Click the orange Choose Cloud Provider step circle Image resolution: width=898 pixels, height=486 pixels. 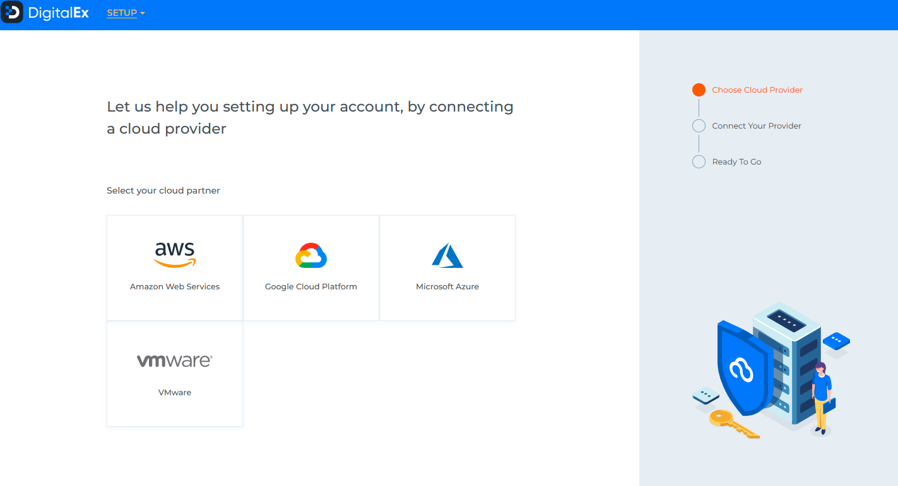point(699,90)
